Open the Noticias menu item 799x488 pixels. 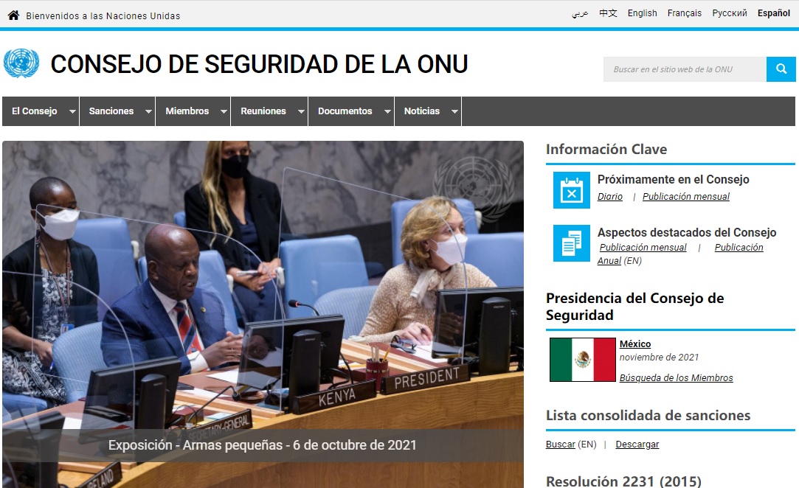422,111
